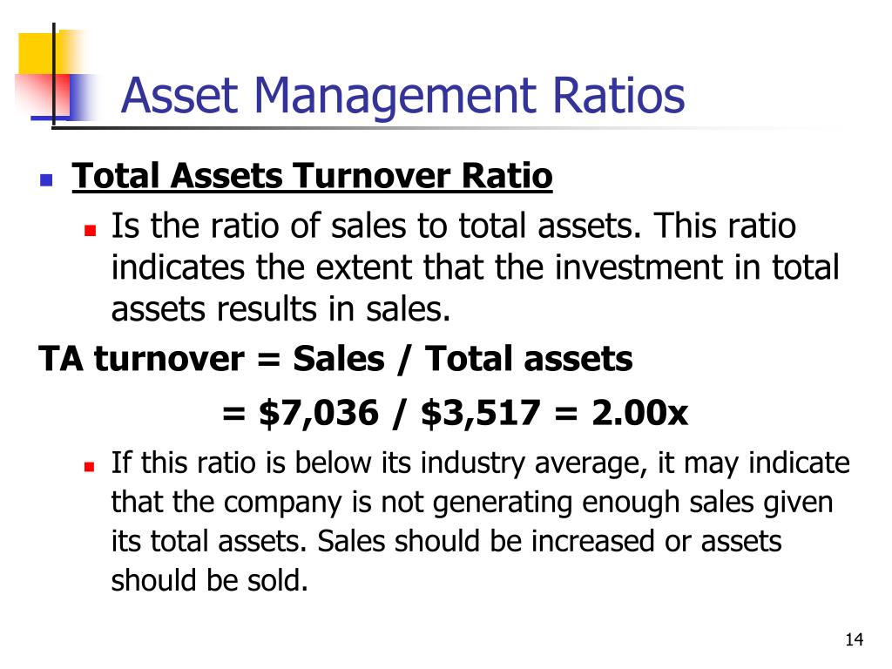Click the $3,517 total assets value

[480, 412]
